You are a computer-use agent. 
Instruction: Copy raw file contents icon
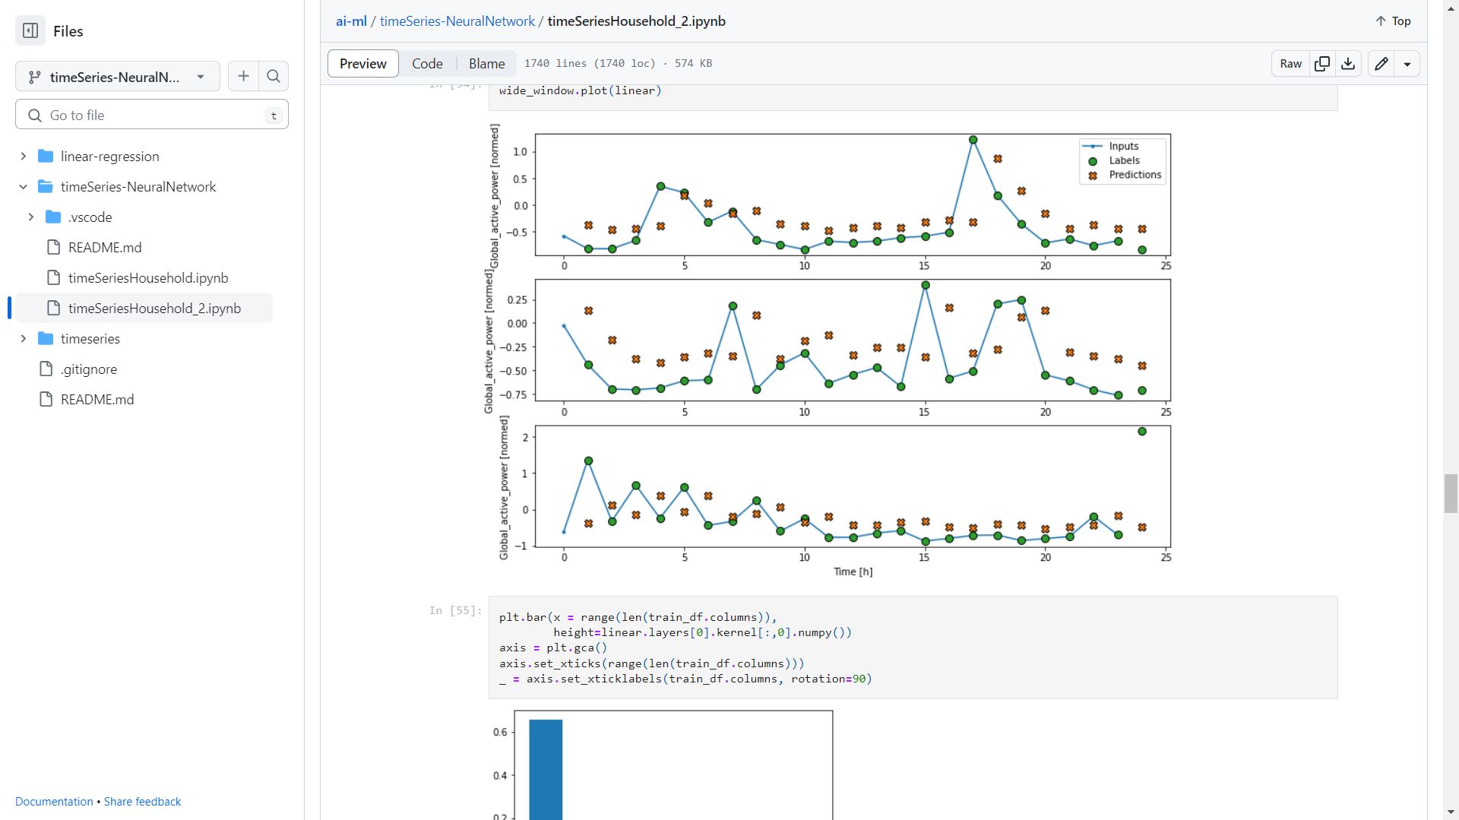click(x=1322, y=64)
